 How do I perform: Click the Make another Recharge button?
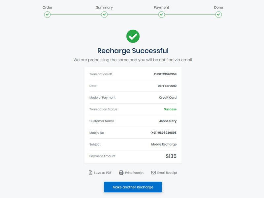[x=133, y=187]
